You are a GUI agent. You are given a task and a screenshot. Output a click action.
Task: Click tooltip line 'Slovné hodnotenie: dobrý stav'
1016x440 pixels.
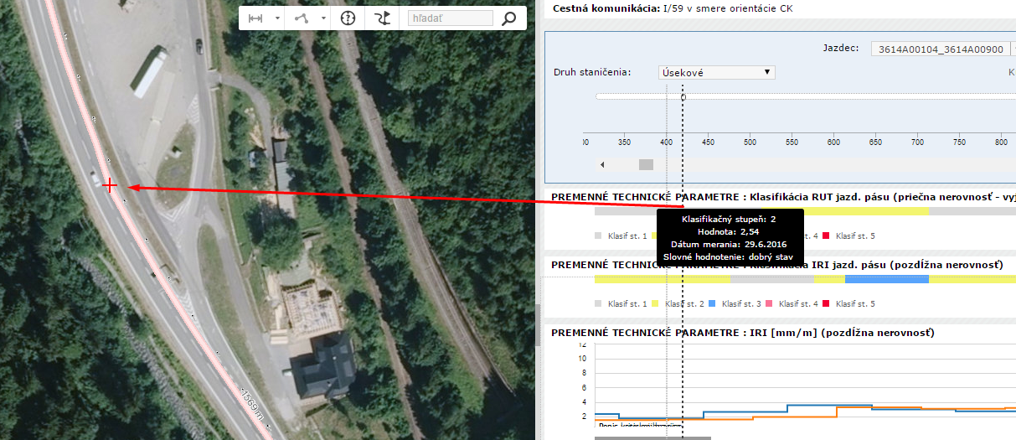(x=730, y=256)
